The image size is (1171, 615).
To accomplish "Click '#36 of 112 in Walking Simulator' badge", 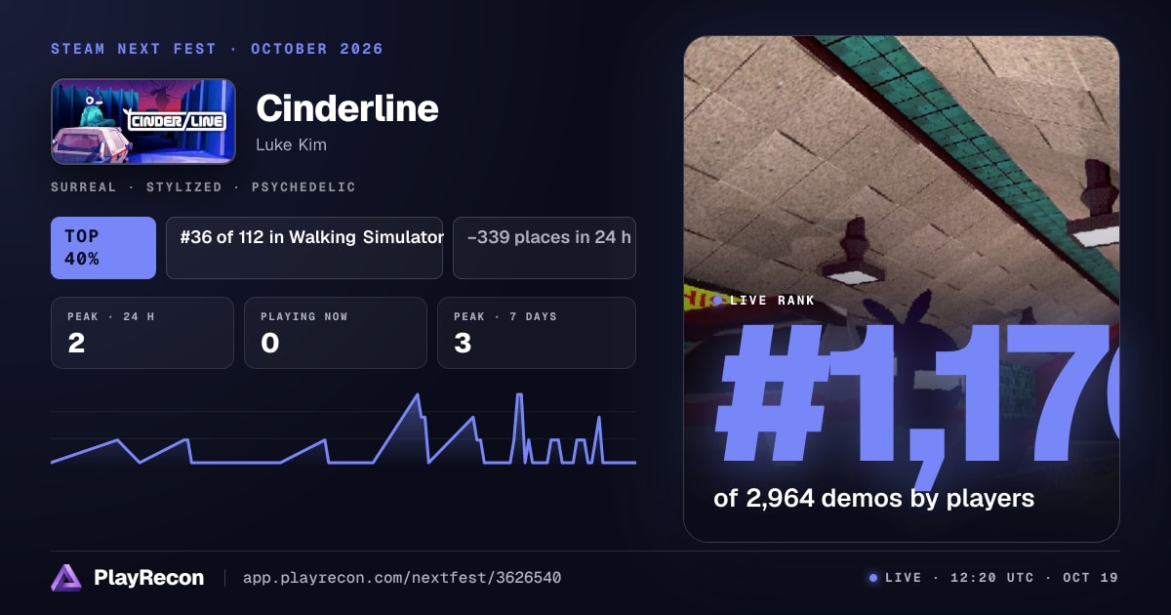I will pos(304,248).
